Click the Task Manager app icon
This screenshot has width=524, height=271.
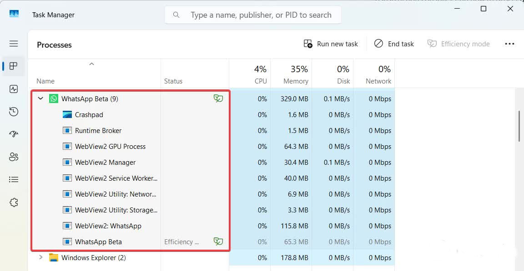click(x=14, y=14)
